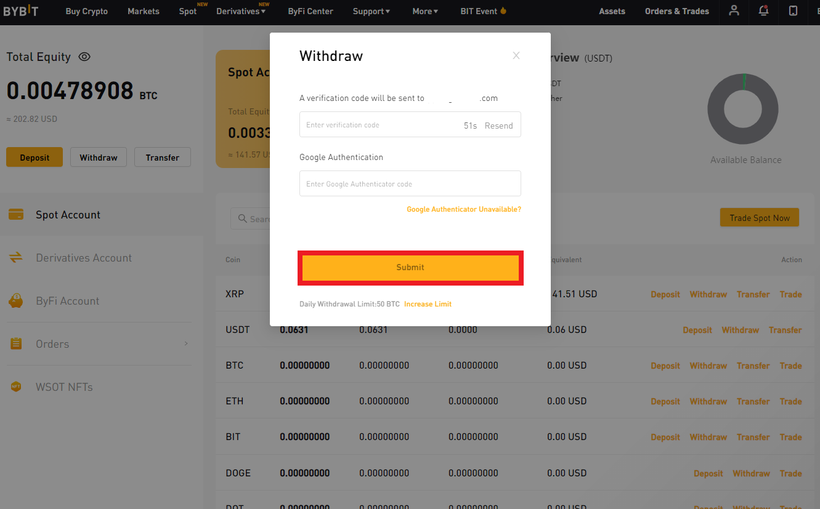Click the ByFi Account piggy bank icon
Viewport: 820px width, 509px height.
[16, 301]
